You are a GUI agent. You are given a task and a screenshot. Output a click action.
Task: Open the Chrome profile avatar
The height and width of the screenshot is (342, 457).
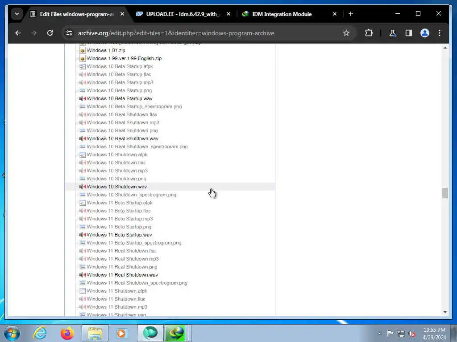point(425,33)
